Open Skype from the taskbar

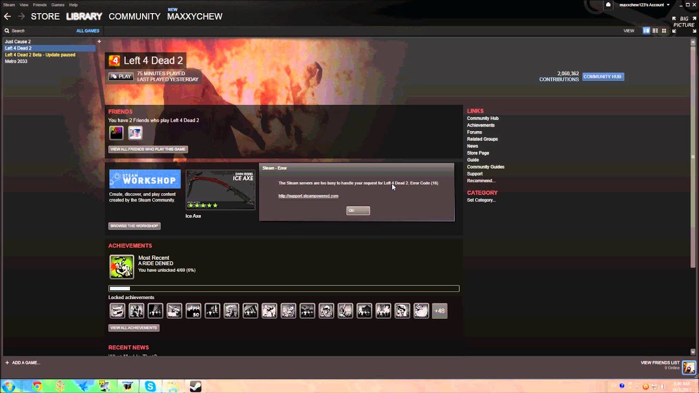150,386
